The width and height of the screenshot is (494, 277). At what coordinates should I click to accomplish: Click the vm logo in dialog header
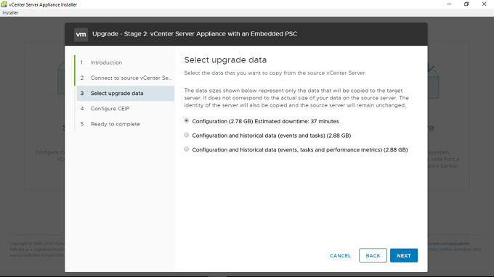(x=81, y=34)
